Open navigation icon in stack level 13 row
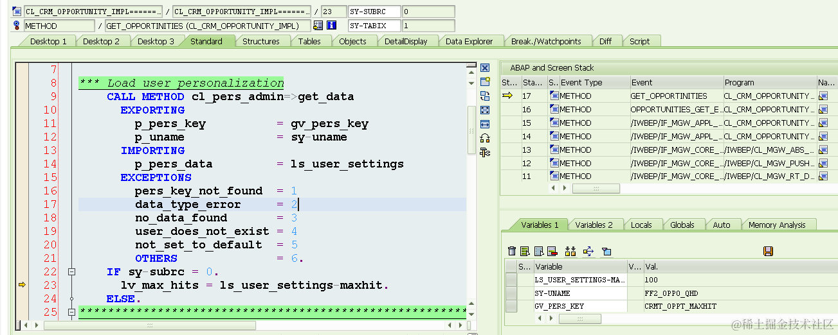The width and height of the screenshot is (838, 335). coord(823,150)
